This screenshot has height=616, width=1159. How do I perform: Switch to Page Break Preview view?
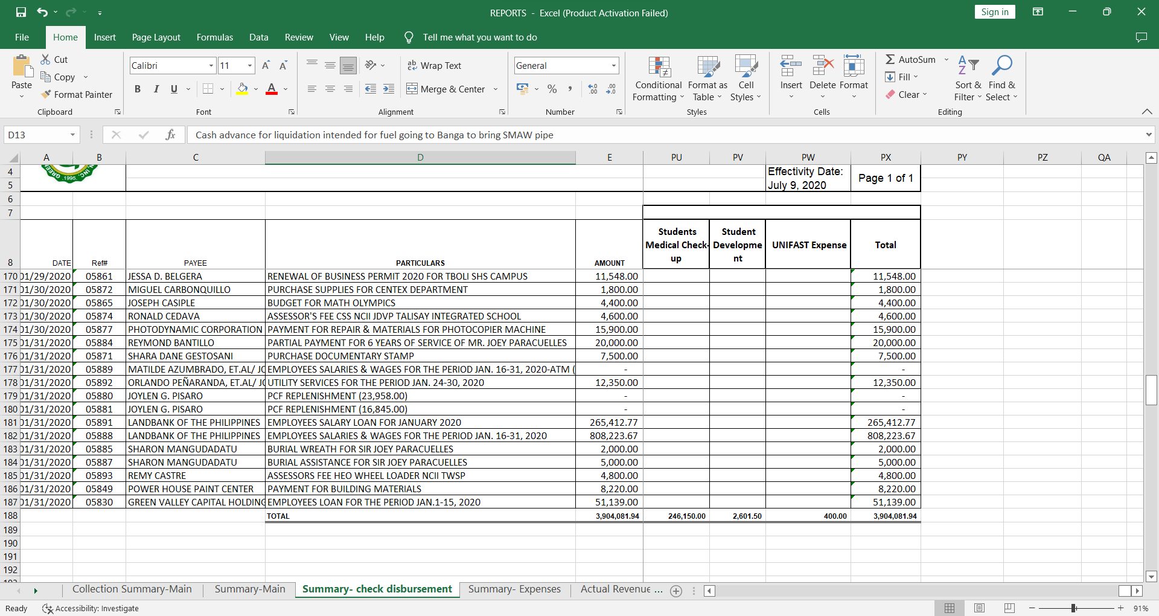click(1009, 608)
